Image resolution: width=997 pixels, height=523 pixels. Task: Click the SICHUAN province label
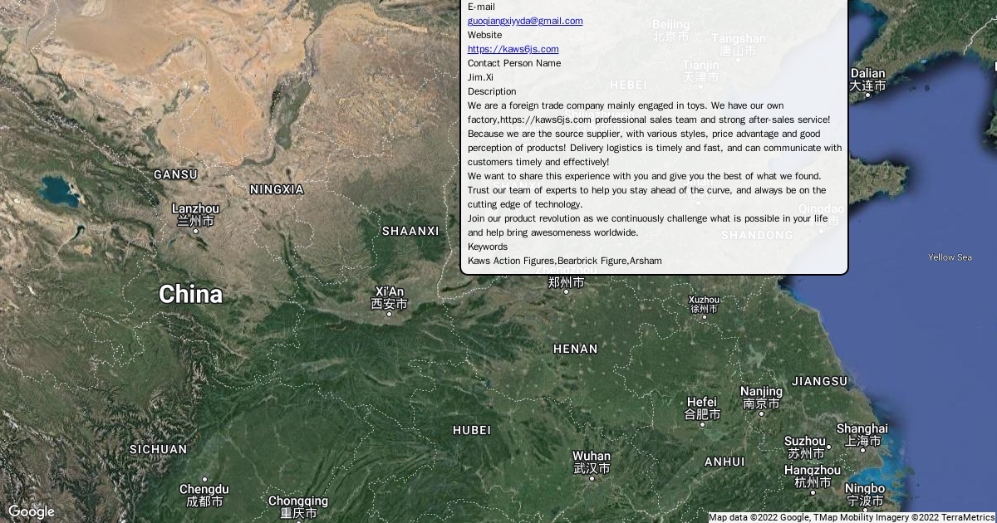158,449
